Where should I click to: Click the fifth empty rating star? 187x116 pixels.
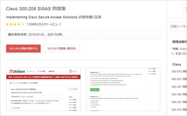tap(23, 24)
